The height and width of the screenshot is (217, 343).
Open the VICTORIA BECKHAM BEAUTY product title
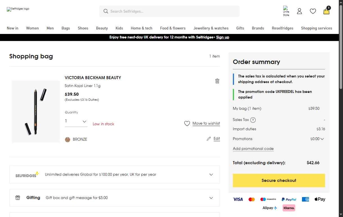[x=93, y=78]
